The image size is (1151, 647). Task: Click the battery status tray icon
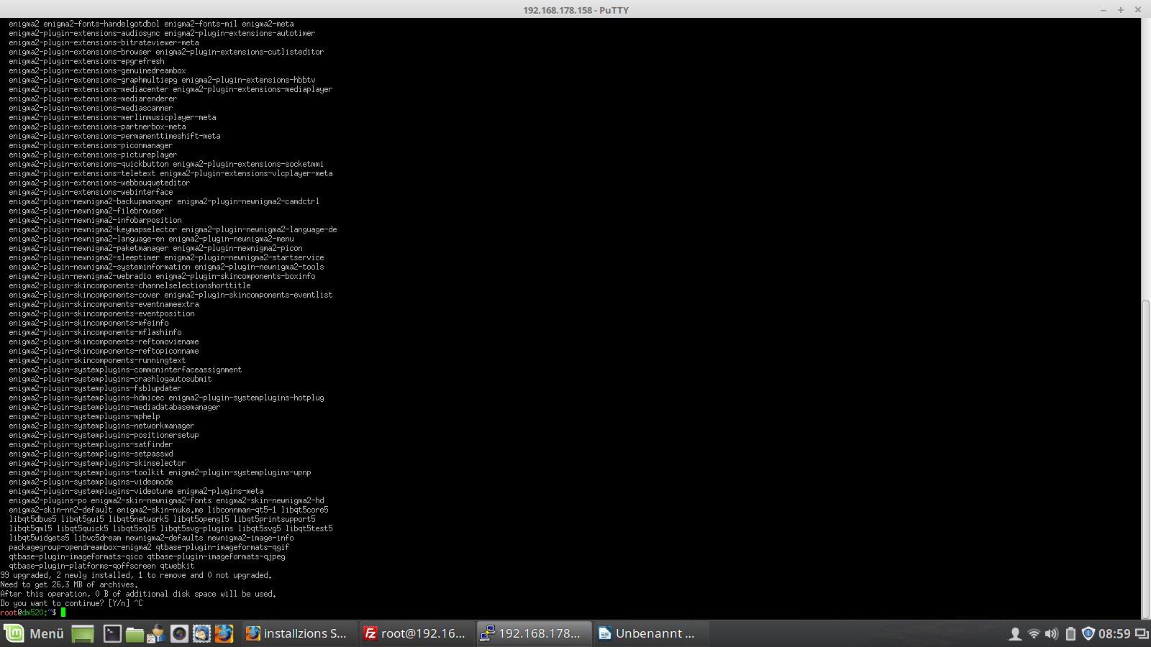pos(1070,633)
